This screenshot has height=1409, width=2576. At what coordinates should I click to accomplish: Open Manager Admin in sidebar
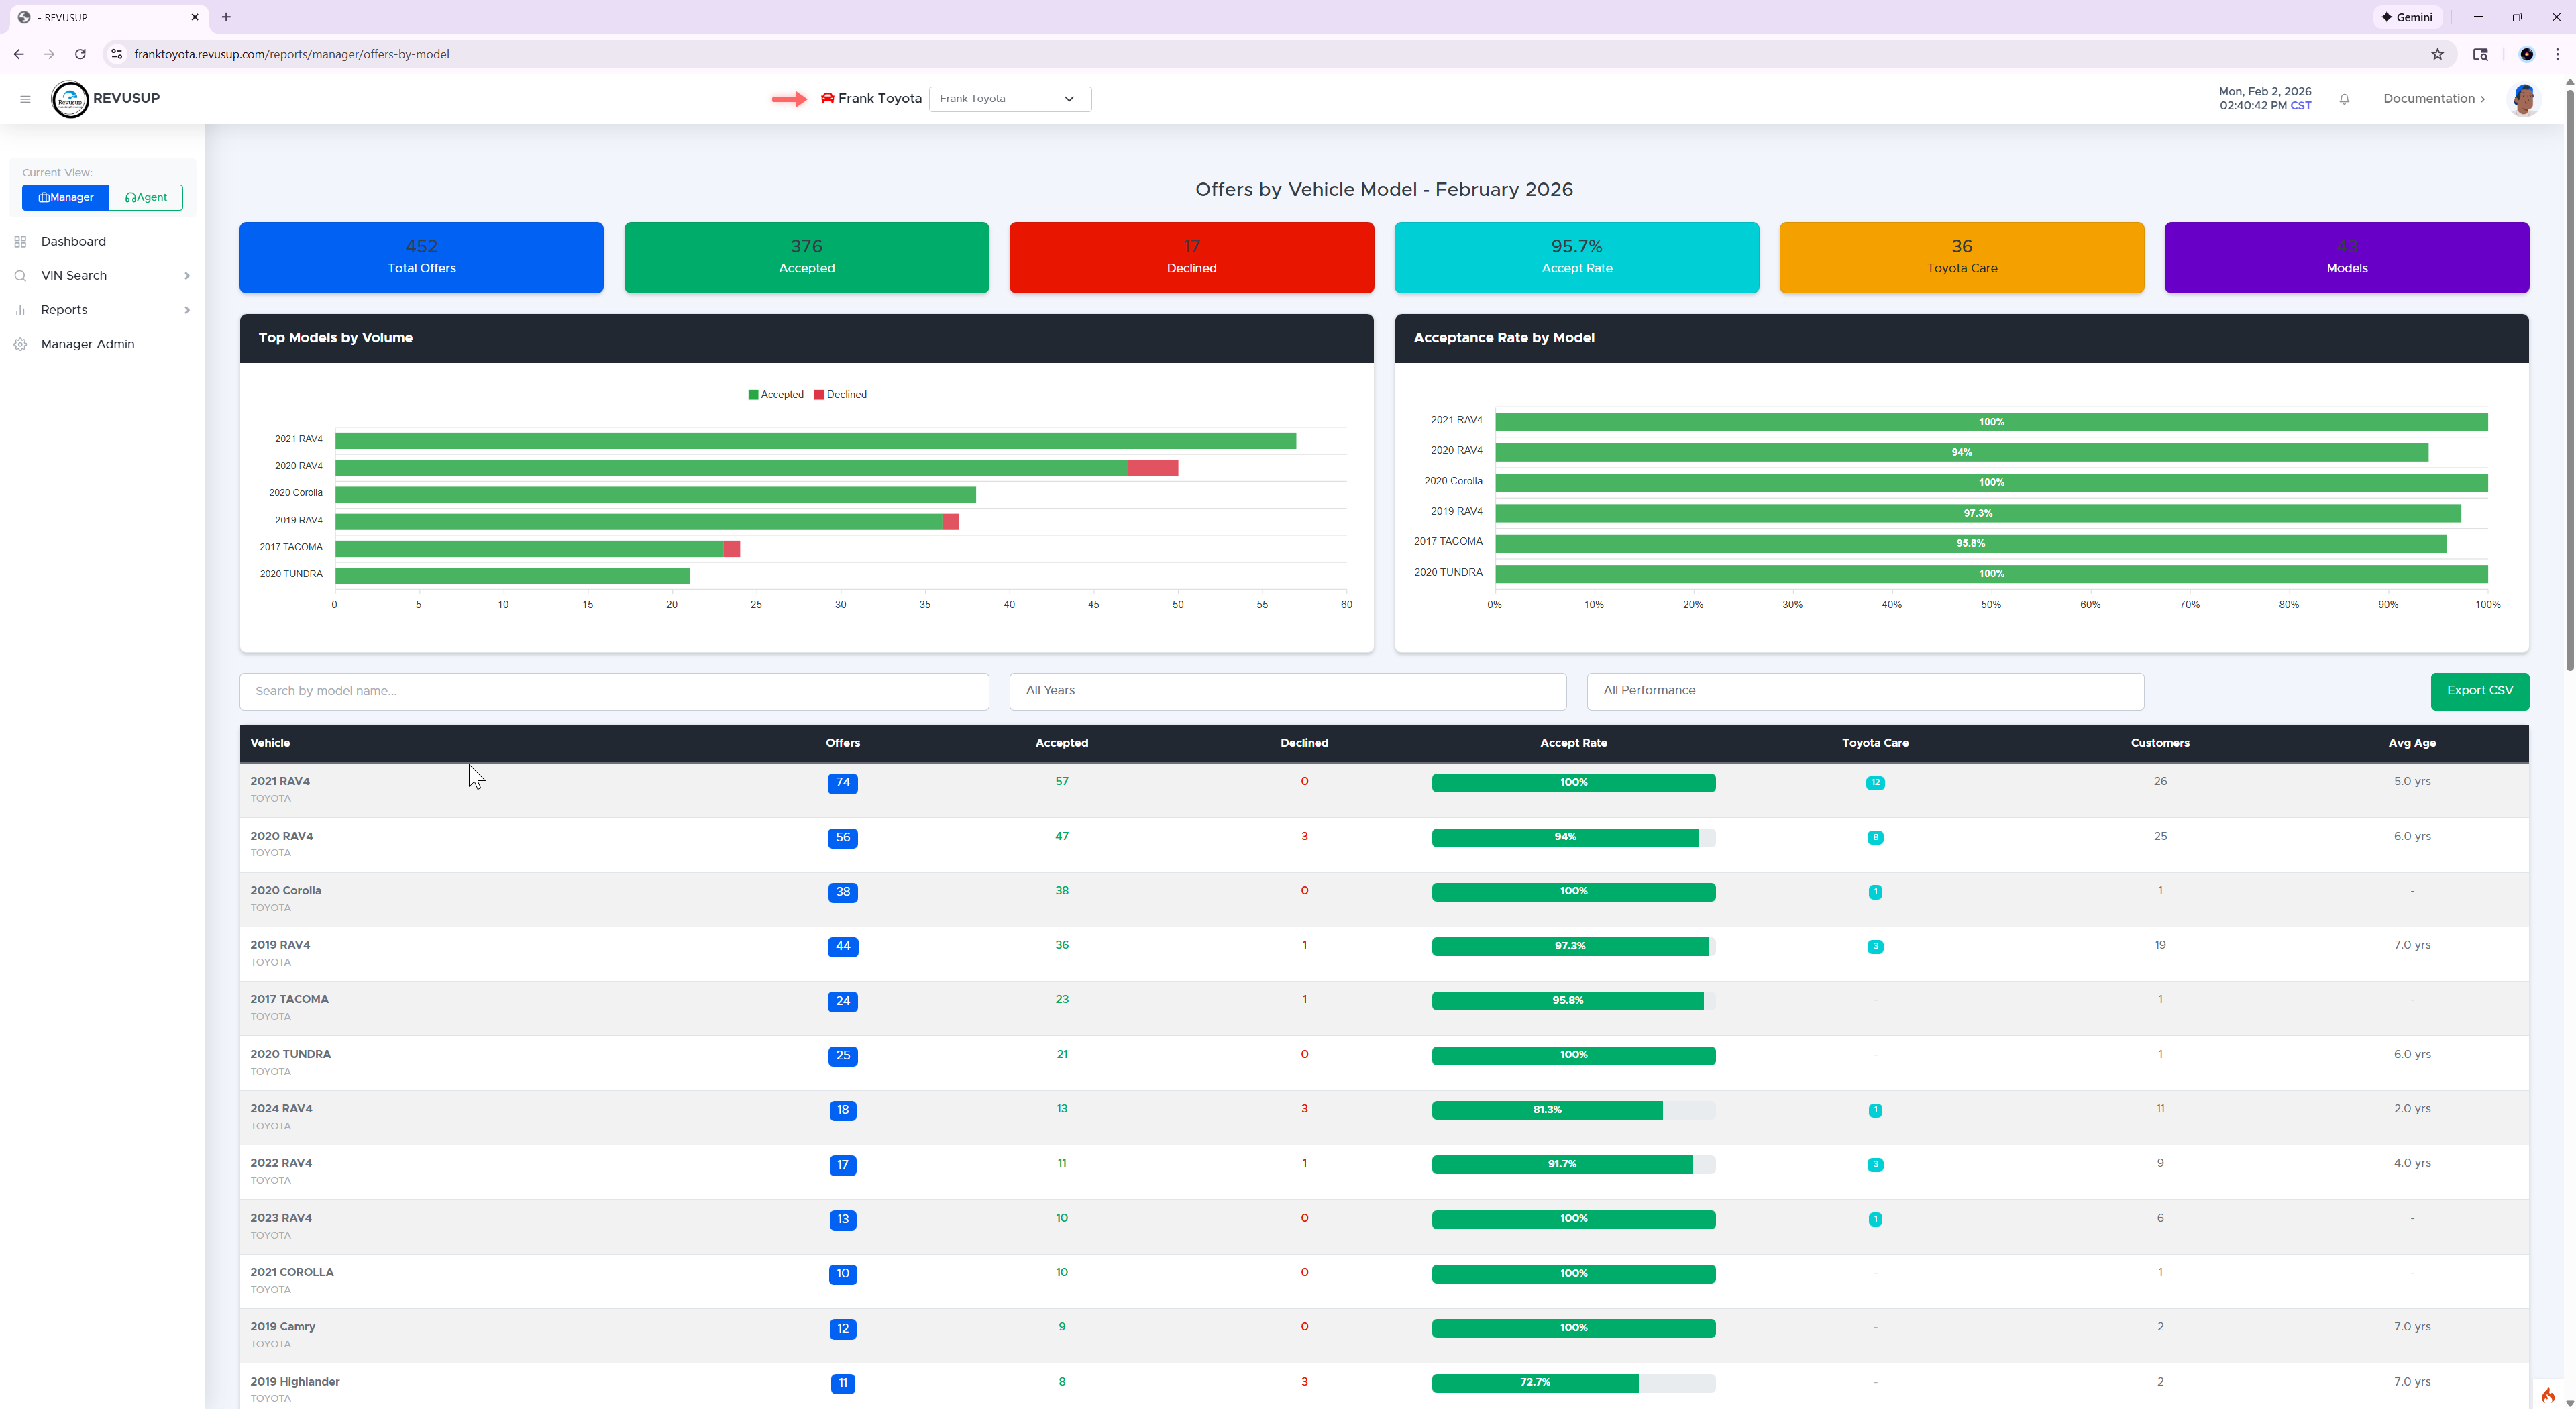tap(87, 344)
